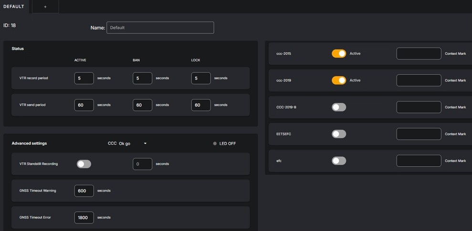
Task: Add a new tab with the plus button
Action: click(45, 7)
